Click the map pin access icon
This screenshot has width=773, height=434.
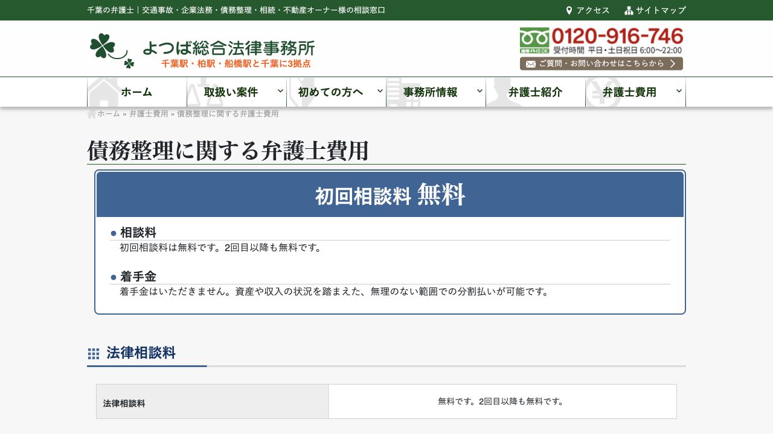click(569, 10)
